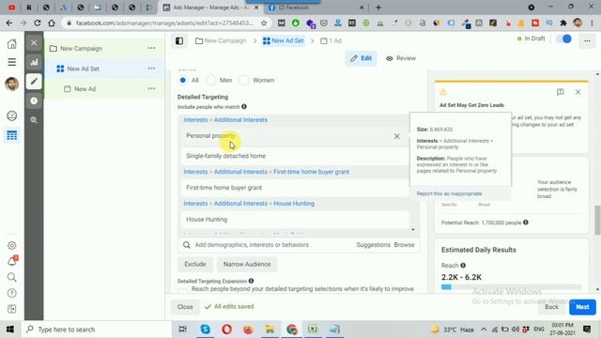Open the inspect magnifier icon in dark rail
The image size is (601, 338).
[x=34, y=120]
